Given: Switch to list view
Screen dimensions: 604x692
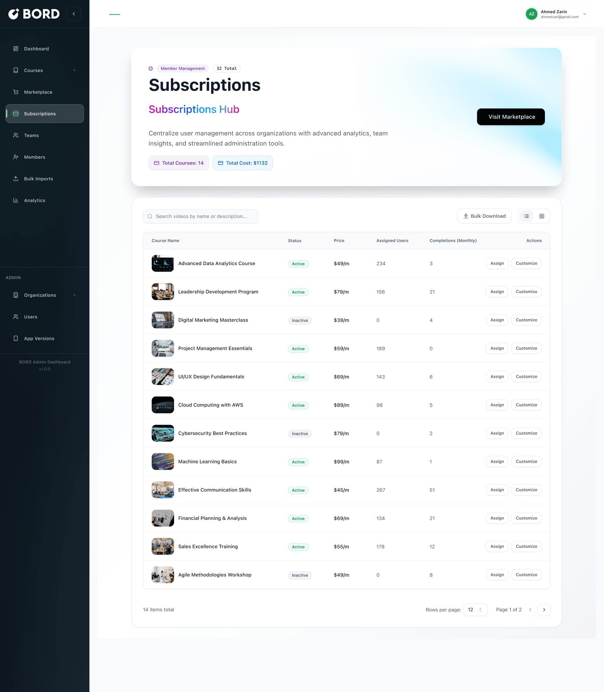Looking at the screenshot, I should [526, 216].
